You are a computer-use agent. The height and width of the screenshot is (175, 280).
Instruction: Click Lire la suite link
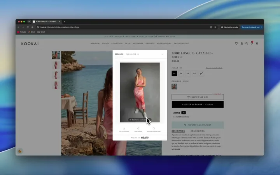click(x=176, y=149)
